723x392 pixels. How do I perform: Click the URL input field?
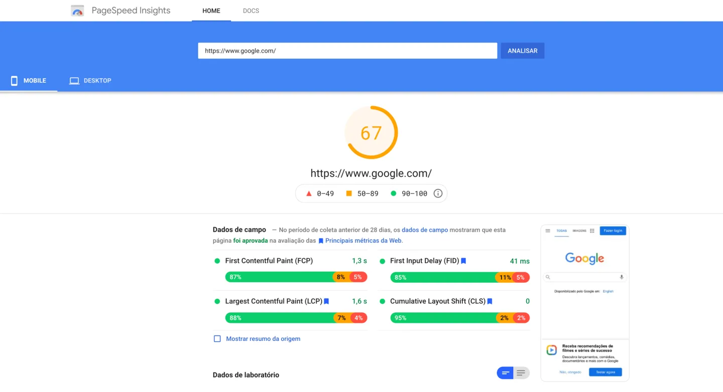click(347, 51)
